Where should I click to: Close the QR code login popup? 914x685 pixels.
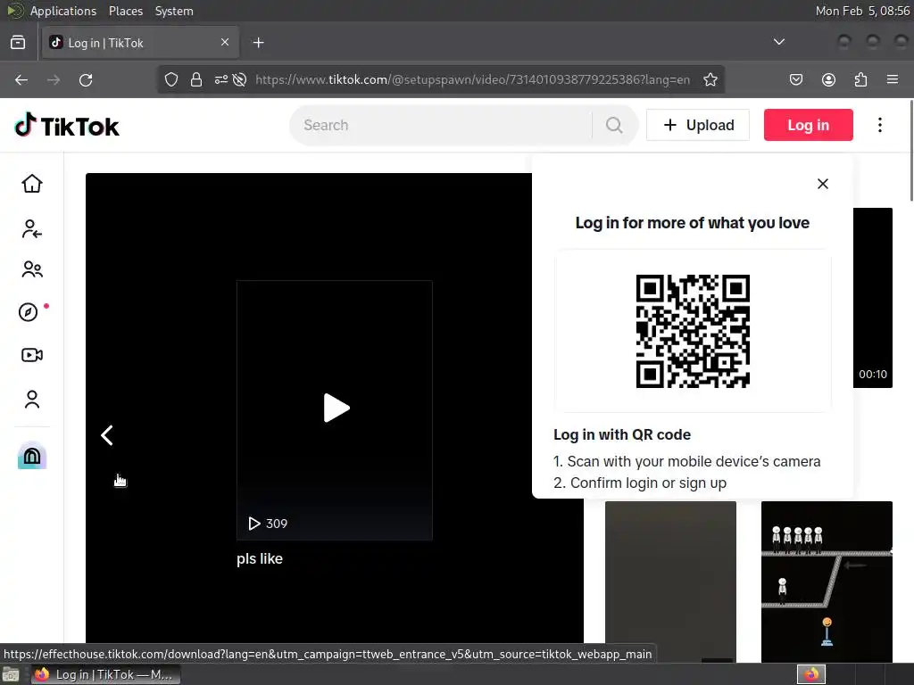point(822,184)
